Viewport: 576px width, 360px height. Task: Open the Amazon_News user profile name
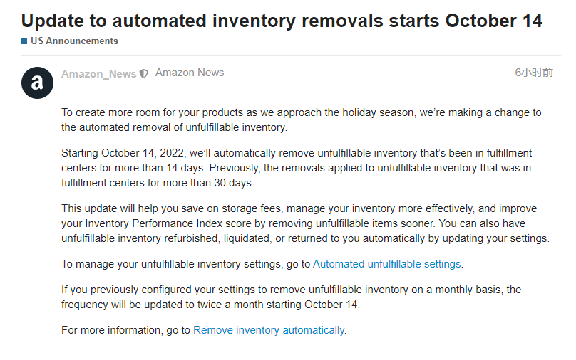[98, 73]
